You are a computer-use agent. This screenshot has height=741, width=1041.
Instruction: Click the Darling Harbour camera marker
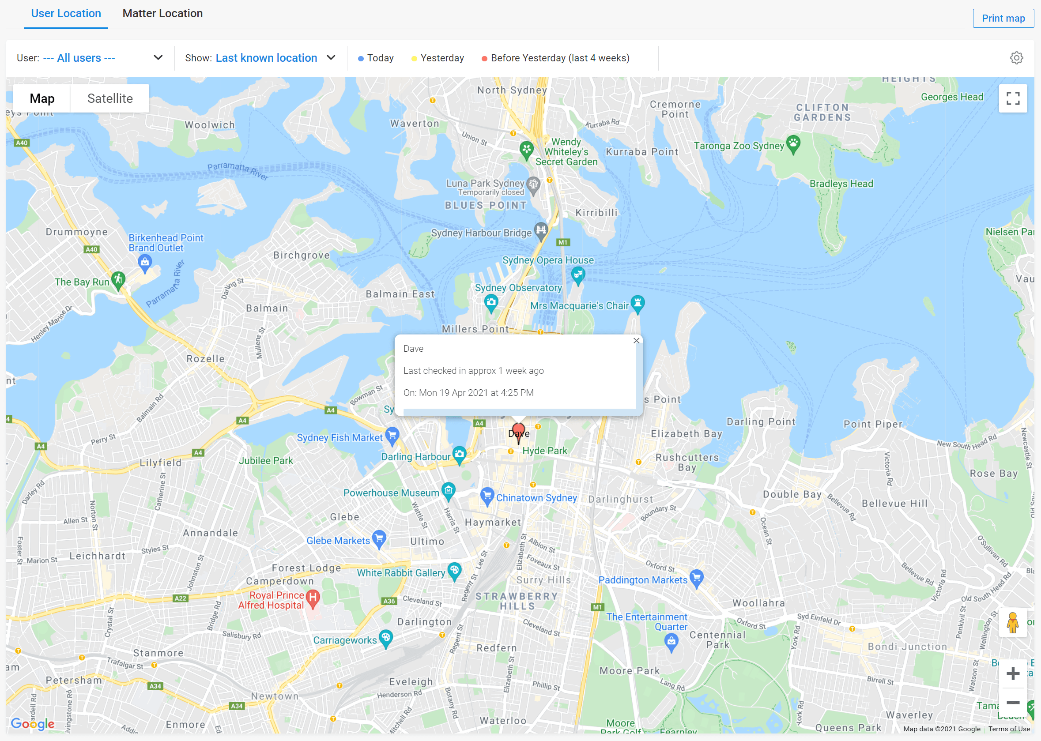(x=460, y=455)
